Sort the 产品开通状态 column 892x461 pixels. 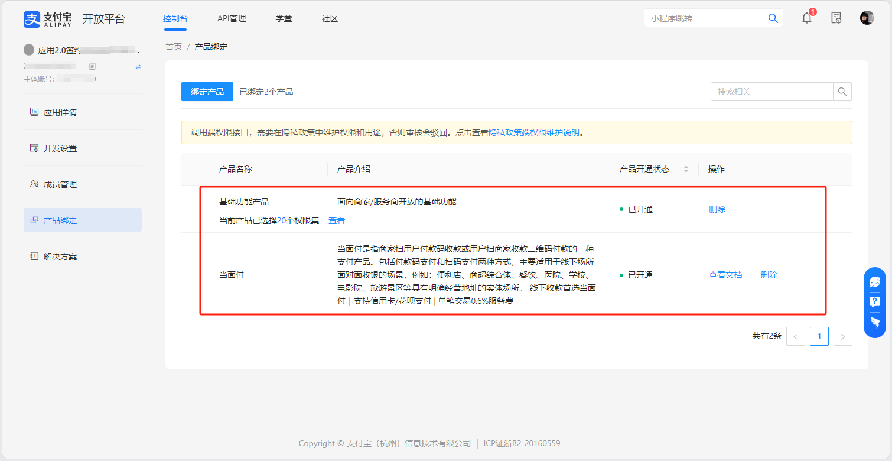point(686,169)
